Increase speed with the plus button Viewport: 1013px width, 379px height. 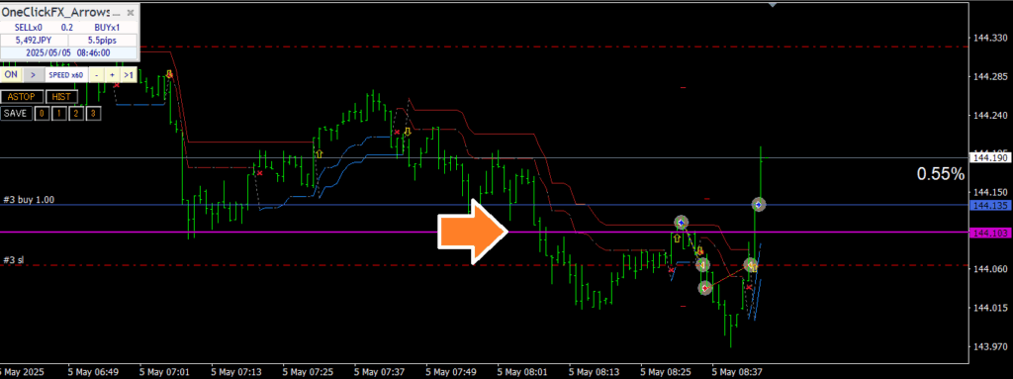point(113,75)
